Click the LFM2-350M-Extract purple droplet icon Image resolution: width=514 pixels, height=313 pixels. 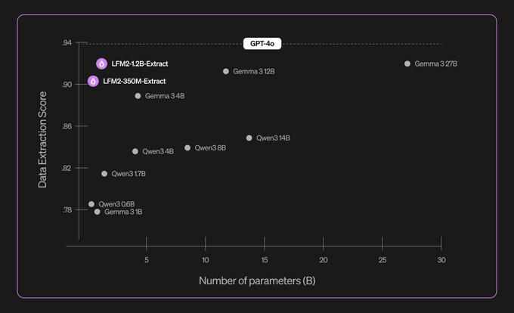[93, 81]
